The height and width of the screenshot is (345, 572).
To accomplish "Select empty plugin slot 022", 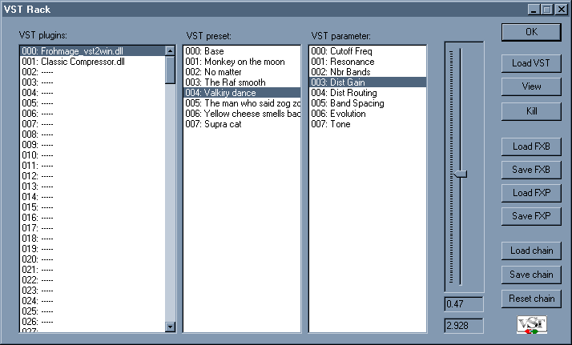I will (x=93, y=280).
